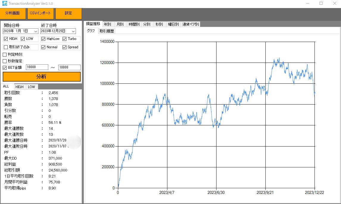Image resolution: width=341 pixels, height=204 pixels.
Task: Select the 通貨ペア別 tab
Action: point(191,24)
